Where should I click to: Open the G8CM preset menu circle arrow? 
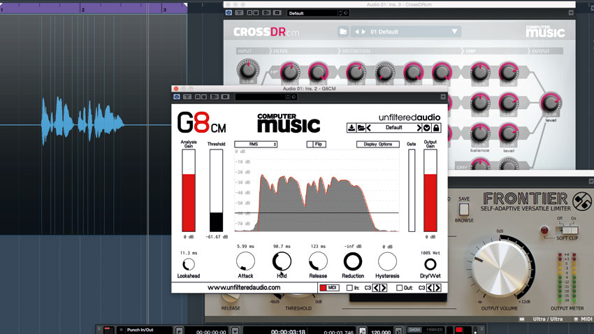click(427, 128)
